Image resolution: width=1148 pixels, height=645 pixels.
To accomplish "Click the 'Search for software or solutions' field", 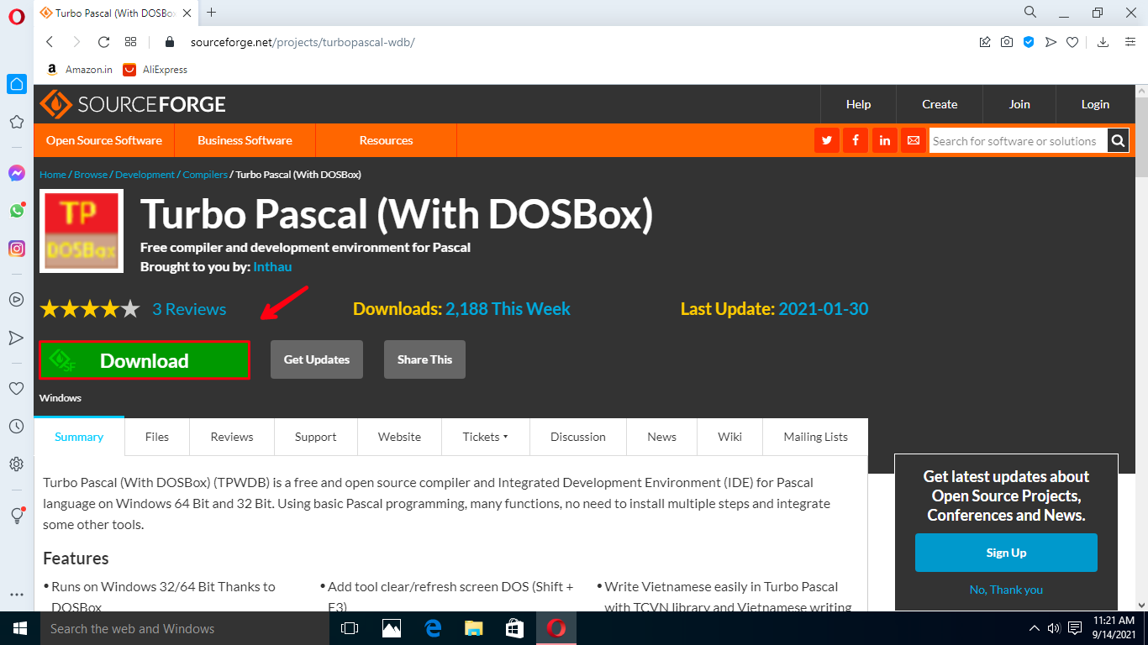I will tap(1018, 141).
